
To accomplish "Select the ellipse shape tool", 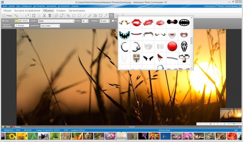I will click(79, 16).
